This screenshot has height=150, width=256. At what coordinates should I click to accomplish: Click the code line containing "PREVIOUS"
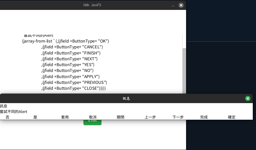click(74, 82)
